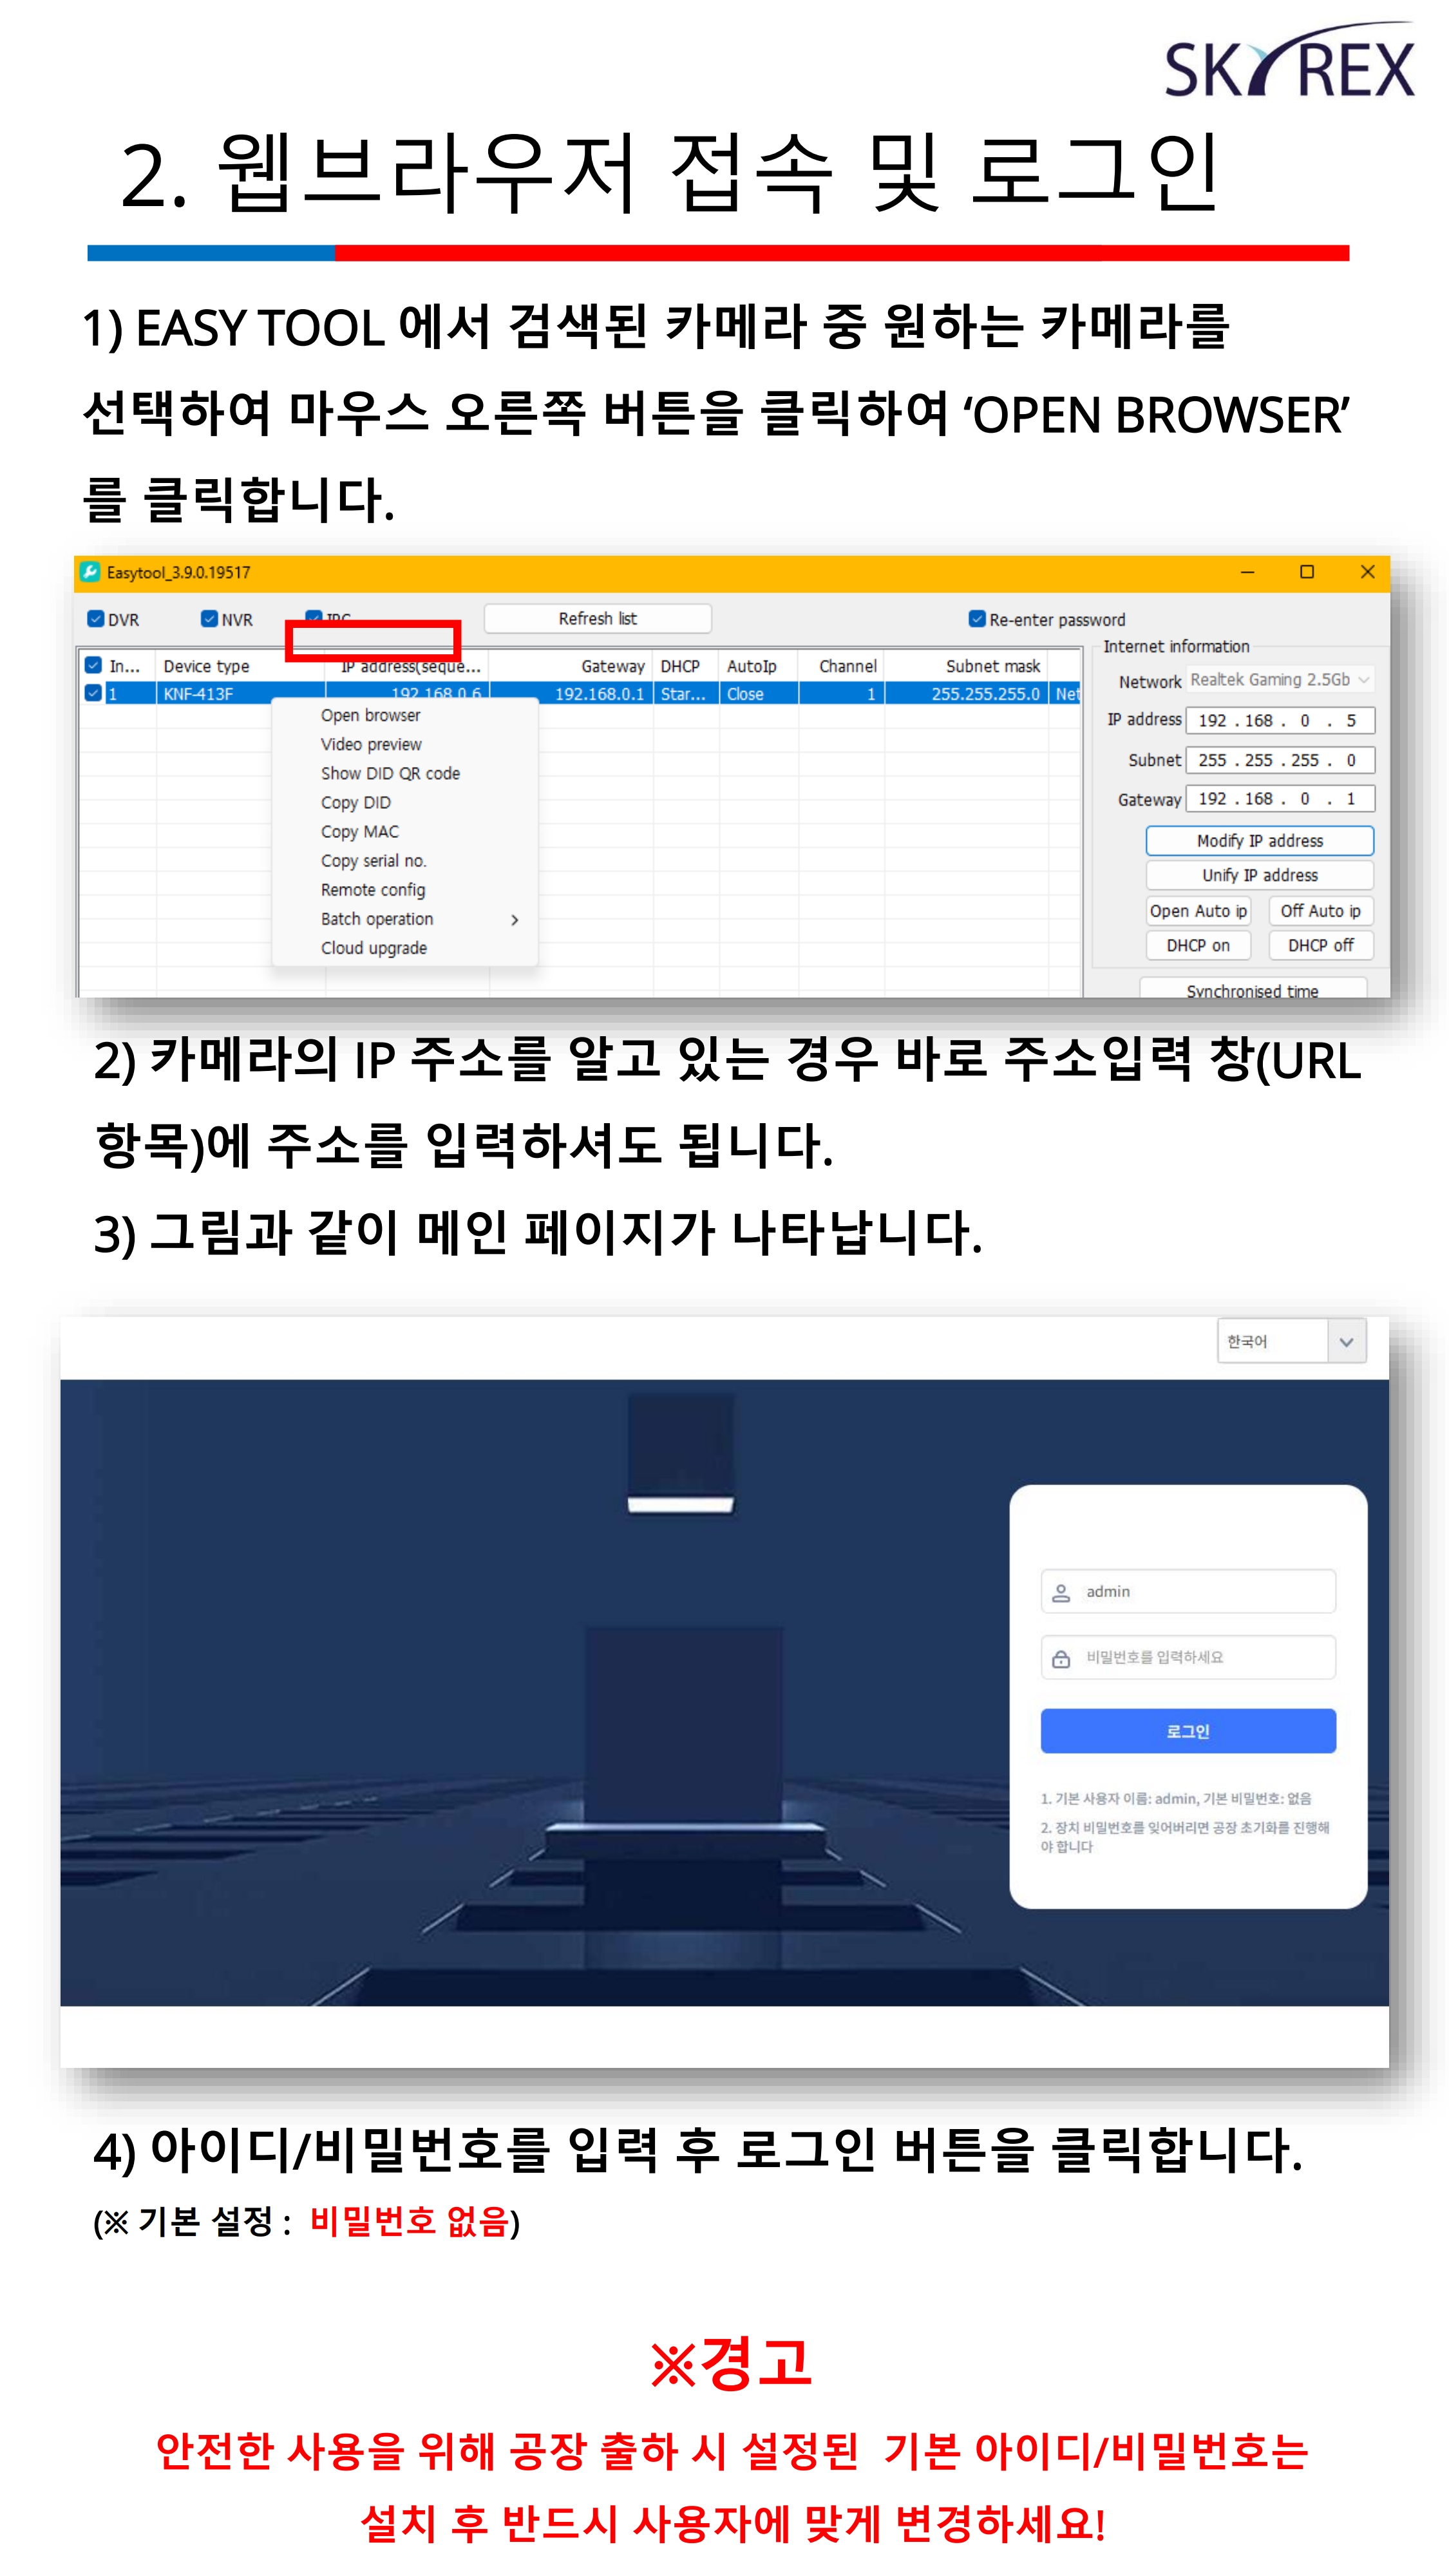Click the user icon in username field
Screen dimensions: 1449x2576
pyautogui.click(x=1061, y=1592)
